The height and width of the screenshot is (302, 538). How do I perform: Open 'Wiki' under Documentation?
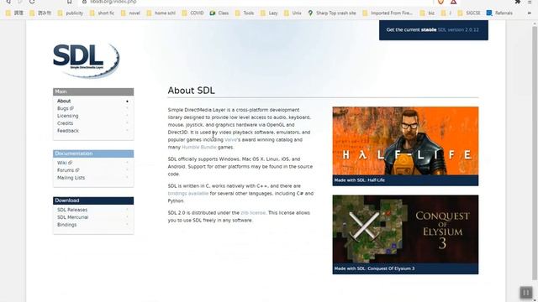point(65,163)
